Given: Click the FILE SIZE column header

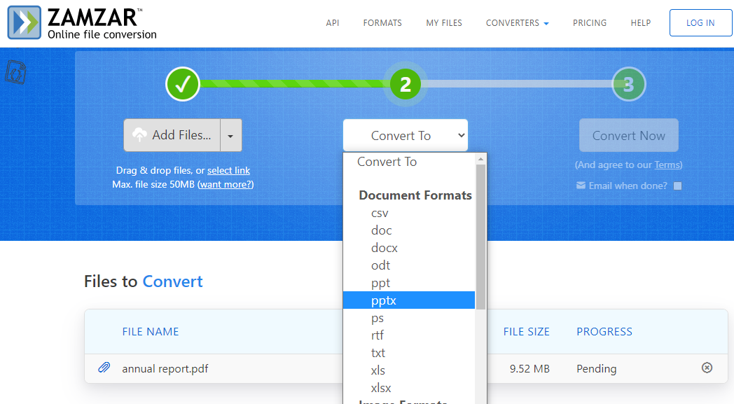Looking at the screenshot, I should coord(526,332).
